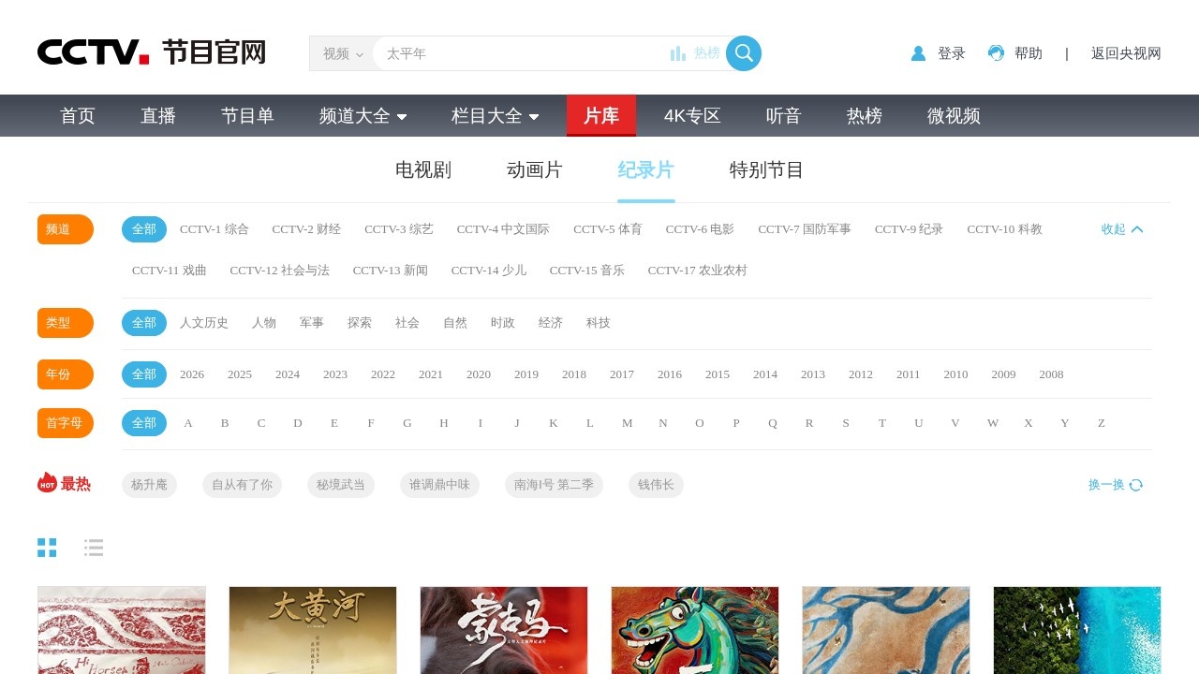
Task: Open the 大黄河 documentary thumbnail
Action: [312, 630]
